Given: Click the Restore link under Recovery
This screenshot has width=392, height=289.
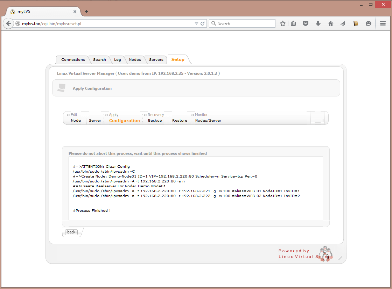Looking at the screenshot, I should point(180,121).
